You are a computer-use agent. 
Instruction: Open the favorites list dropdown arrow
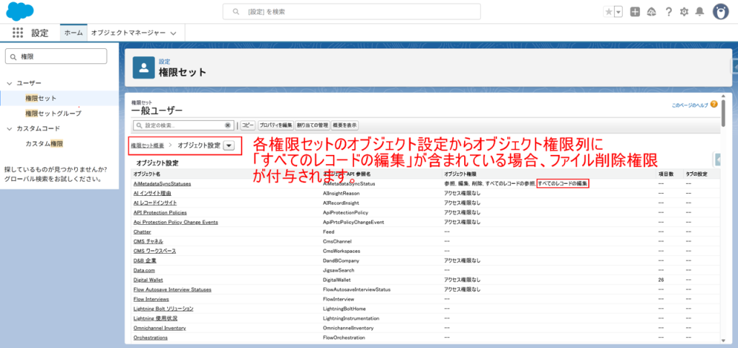tap(618, 12)
